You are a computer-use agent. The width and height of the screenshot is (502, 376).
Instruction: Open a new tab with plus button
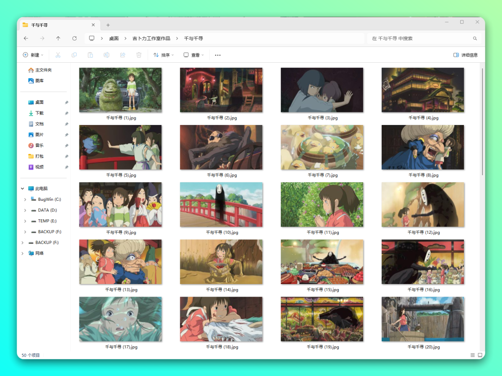tap(108, 25)
